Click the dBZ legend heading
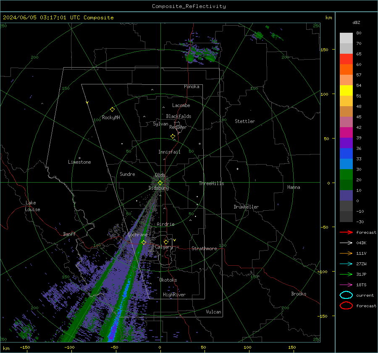Viewport: 378px width, 353px height. (x=356, y=22)
